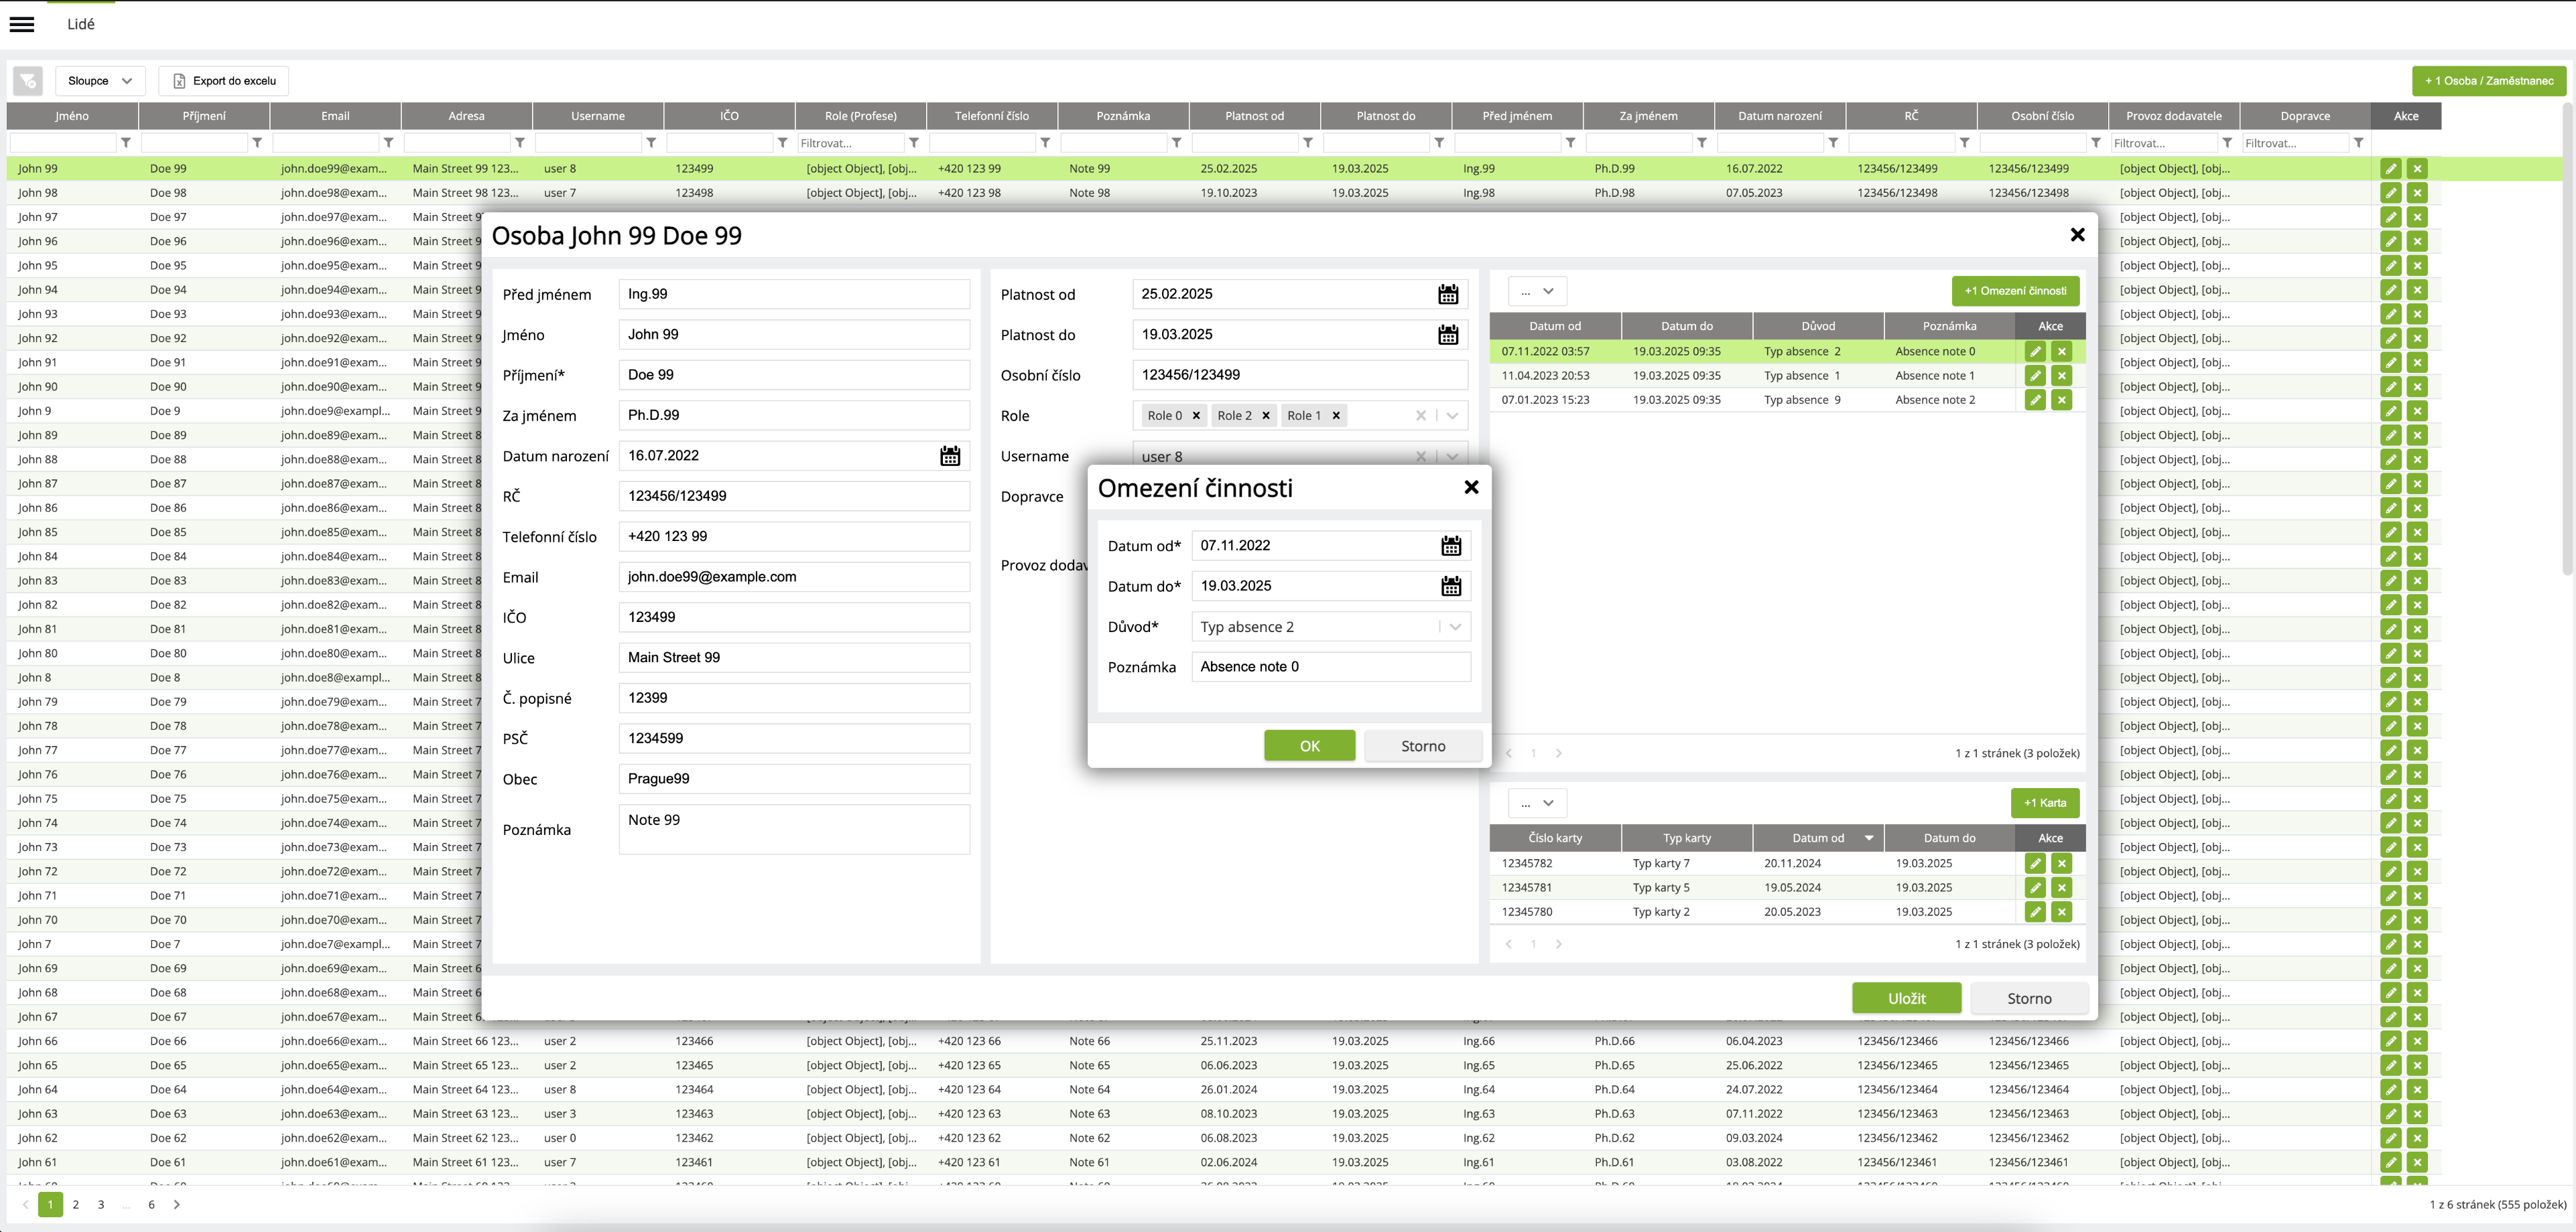Open calendar picker for Platnost do
This screenshot has height=1232, width=2576.
tap(1447, 335)
